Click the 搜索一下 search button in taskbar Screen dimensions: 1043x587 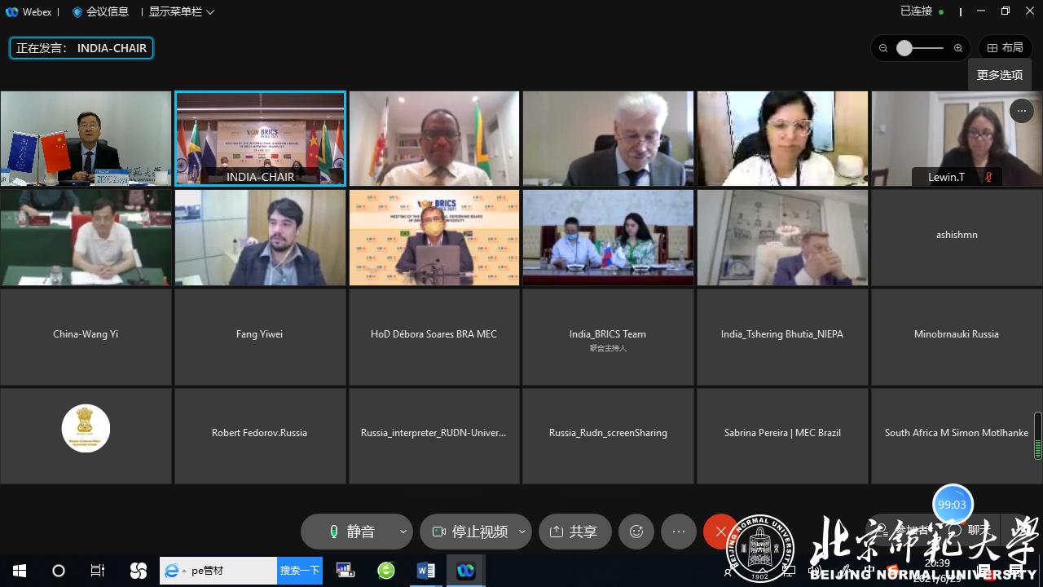point(300,571)
